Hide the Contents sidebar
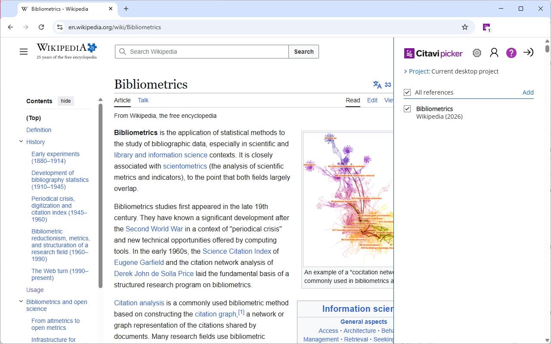This screenshot has height=344, width=551. coord(66,101)
